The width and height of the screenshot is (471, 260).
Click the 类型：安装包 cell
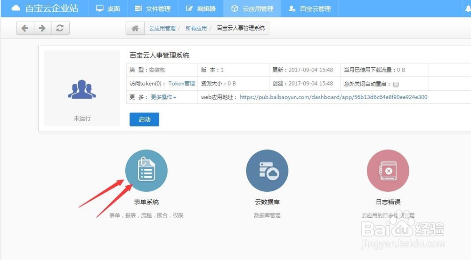(162, 70)
